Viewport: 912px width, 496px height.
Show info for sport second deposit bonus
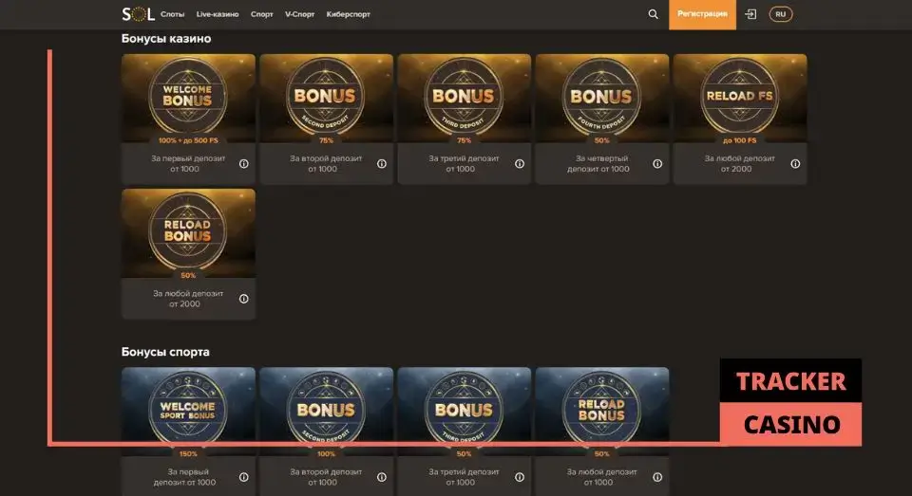coord(382,477)
